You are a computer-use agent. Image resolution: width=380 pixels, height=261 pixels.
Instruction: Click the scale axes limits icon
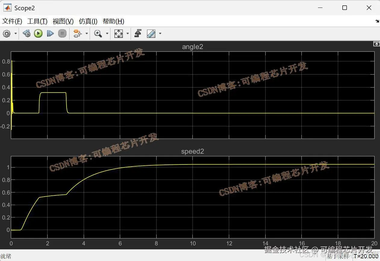point(119,34)
